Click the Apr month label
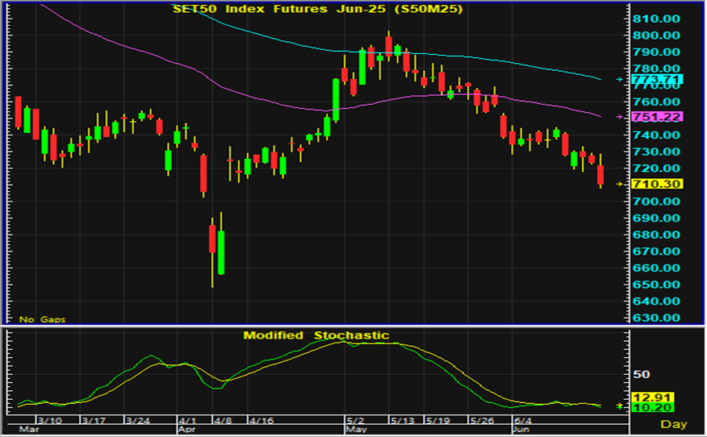Image resolution: width=707 pixels, height=437 pixels. (x=186, y=430)
